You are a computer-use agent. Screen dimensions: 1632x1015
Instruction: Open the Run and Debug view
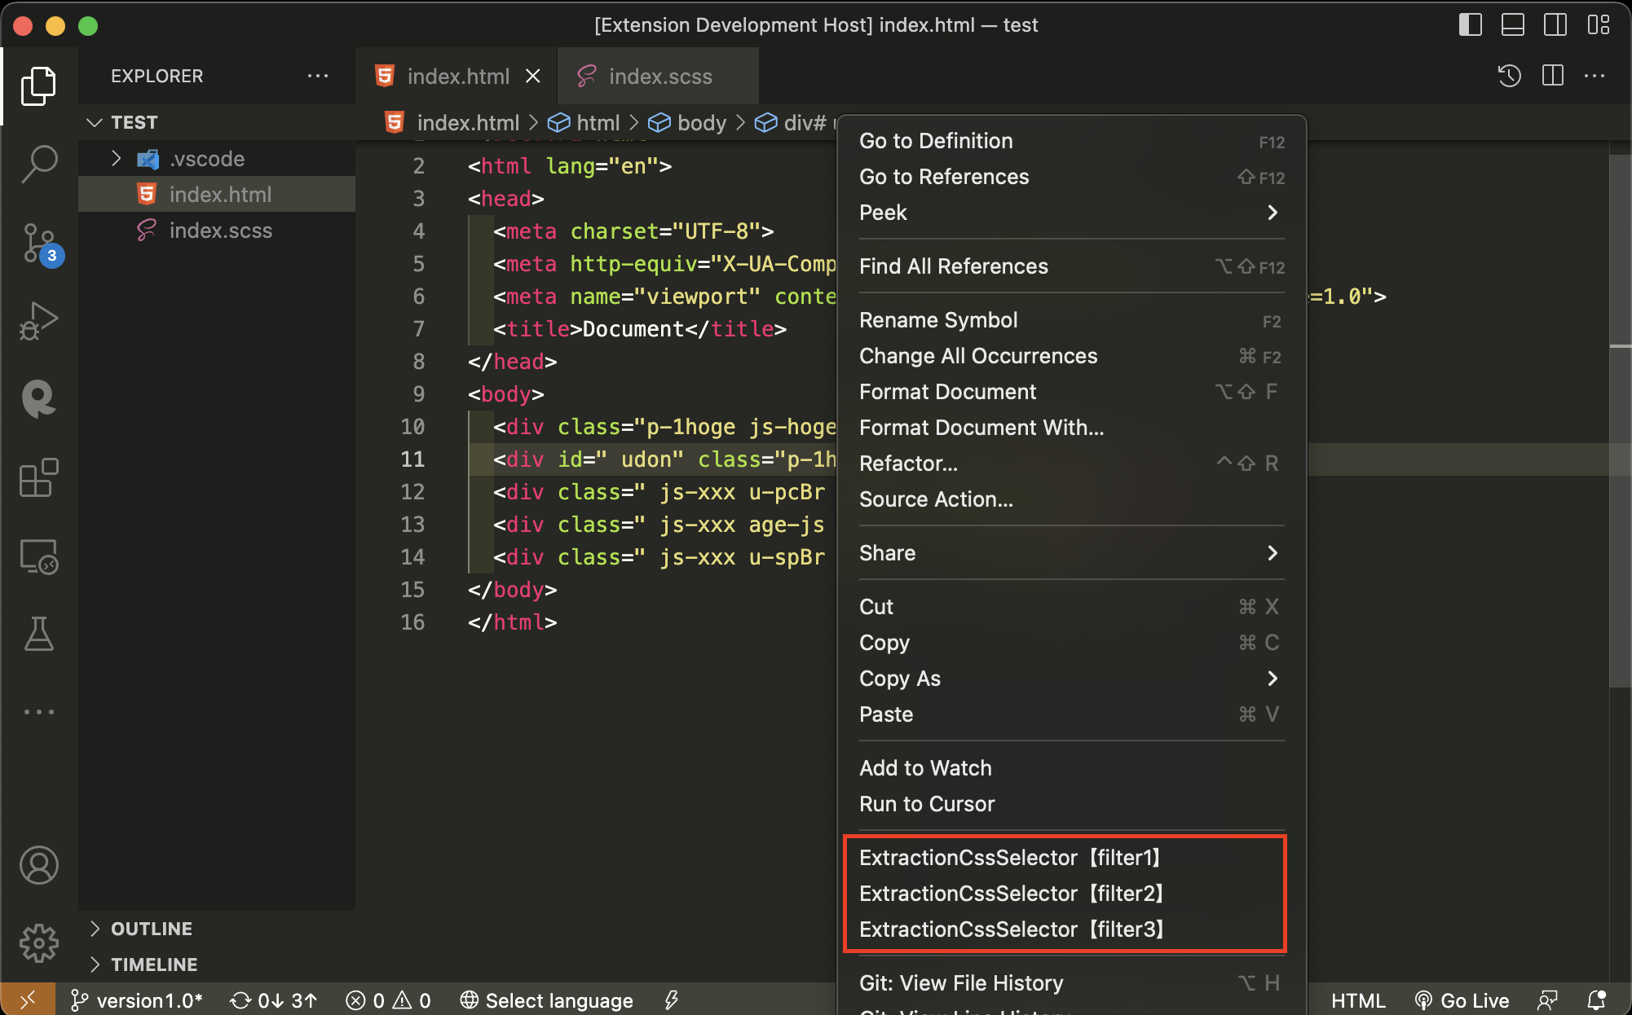(x=38, y=321)
